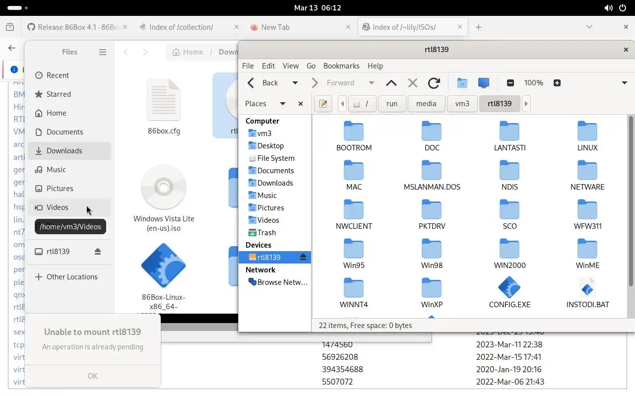Viewport: 635px width, 397px height.
Task: Click the Back button in rtl8139 window
Action: coord(263,83)
